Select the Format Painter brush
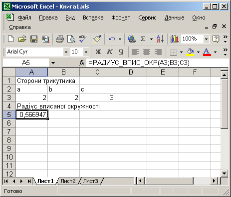 [97, 39]
